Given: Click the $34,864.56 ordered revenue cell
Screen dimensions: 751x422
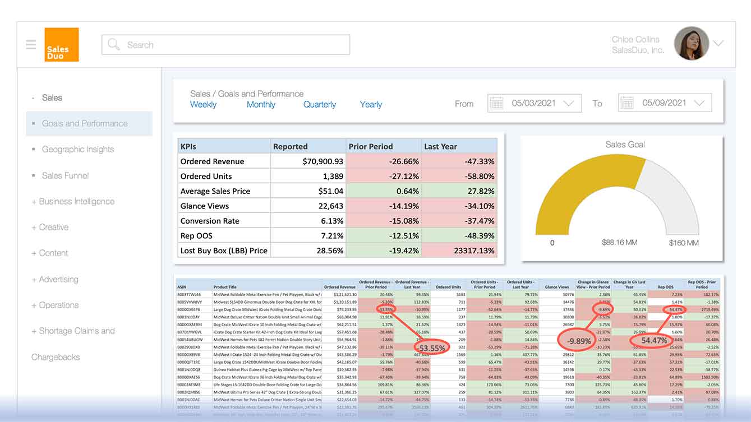Looking at the screenshot, I should 340,385.
